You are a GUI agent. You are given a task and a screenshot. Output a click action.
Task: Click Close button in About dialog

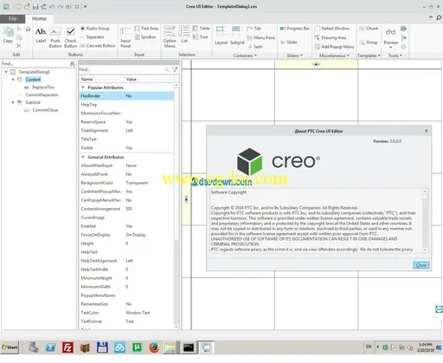click(421, 265)
